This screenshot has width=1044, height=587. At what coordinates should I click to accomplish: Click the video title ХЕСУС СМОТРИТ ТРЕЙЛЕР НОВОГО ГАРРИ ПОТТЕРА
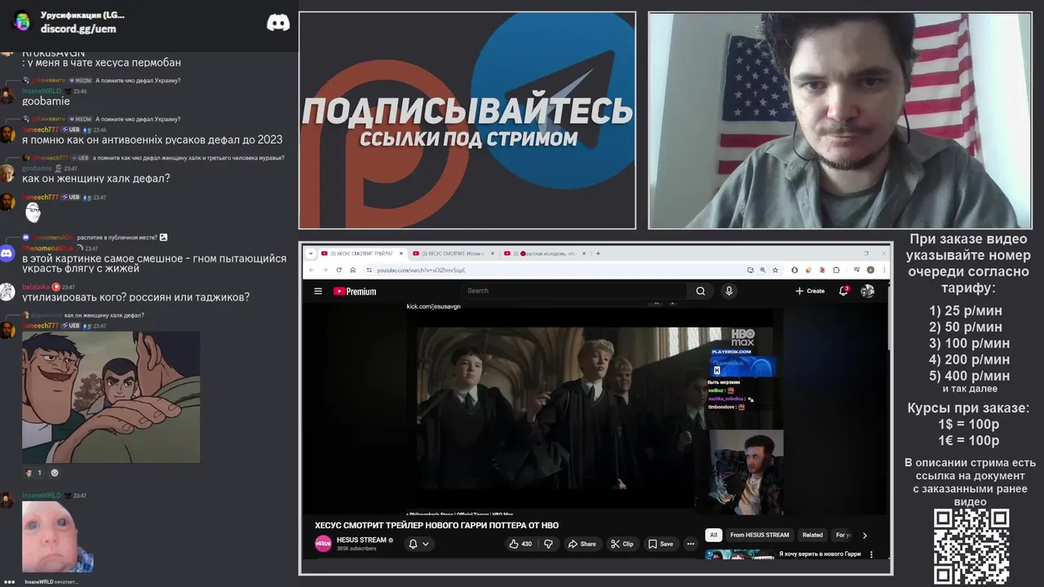(x=436, y=525)
